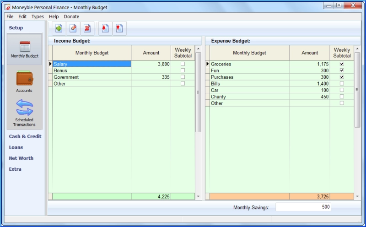
Task: Click Income Monthly Budget column header
Action: 92,53
